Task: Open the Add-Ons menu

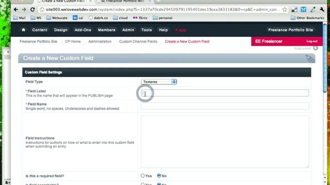Action: (82, 30)
